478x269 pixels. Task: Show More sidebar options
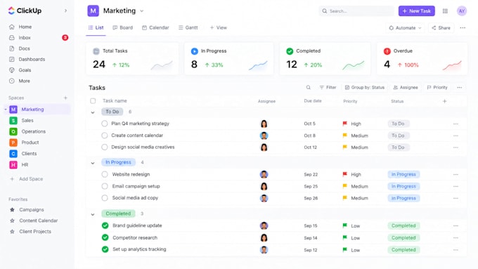point(24,81)
